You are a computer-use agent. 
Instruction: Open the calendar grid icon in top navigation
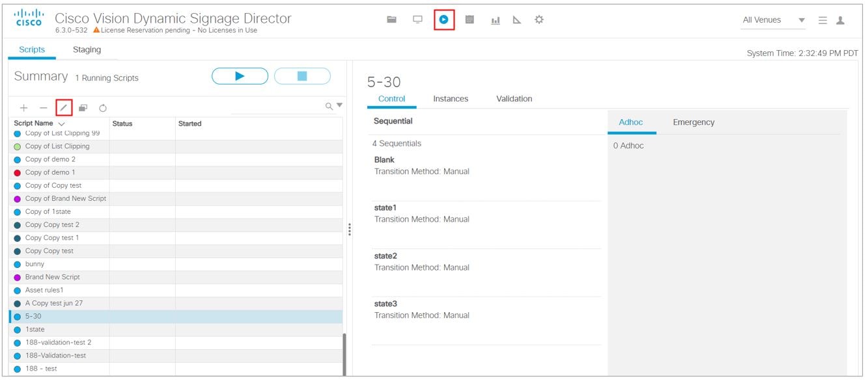click(469, 20)
